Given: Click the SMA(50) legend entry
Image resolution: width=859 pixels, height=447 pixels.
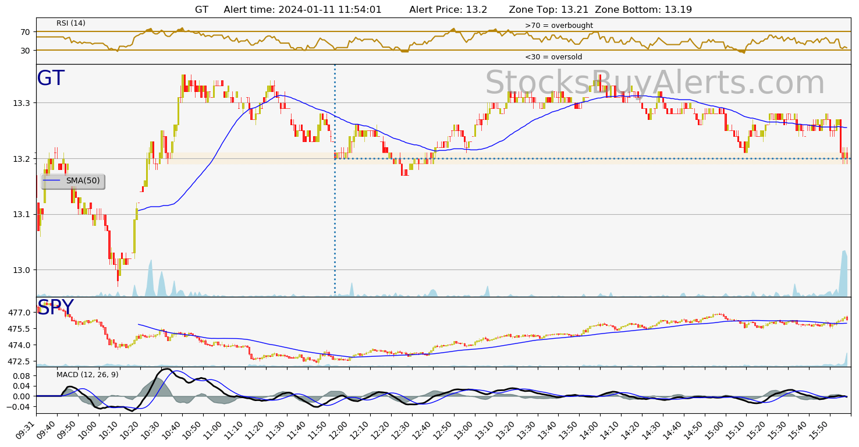Looking at the screenshot, I should (73, 181).
